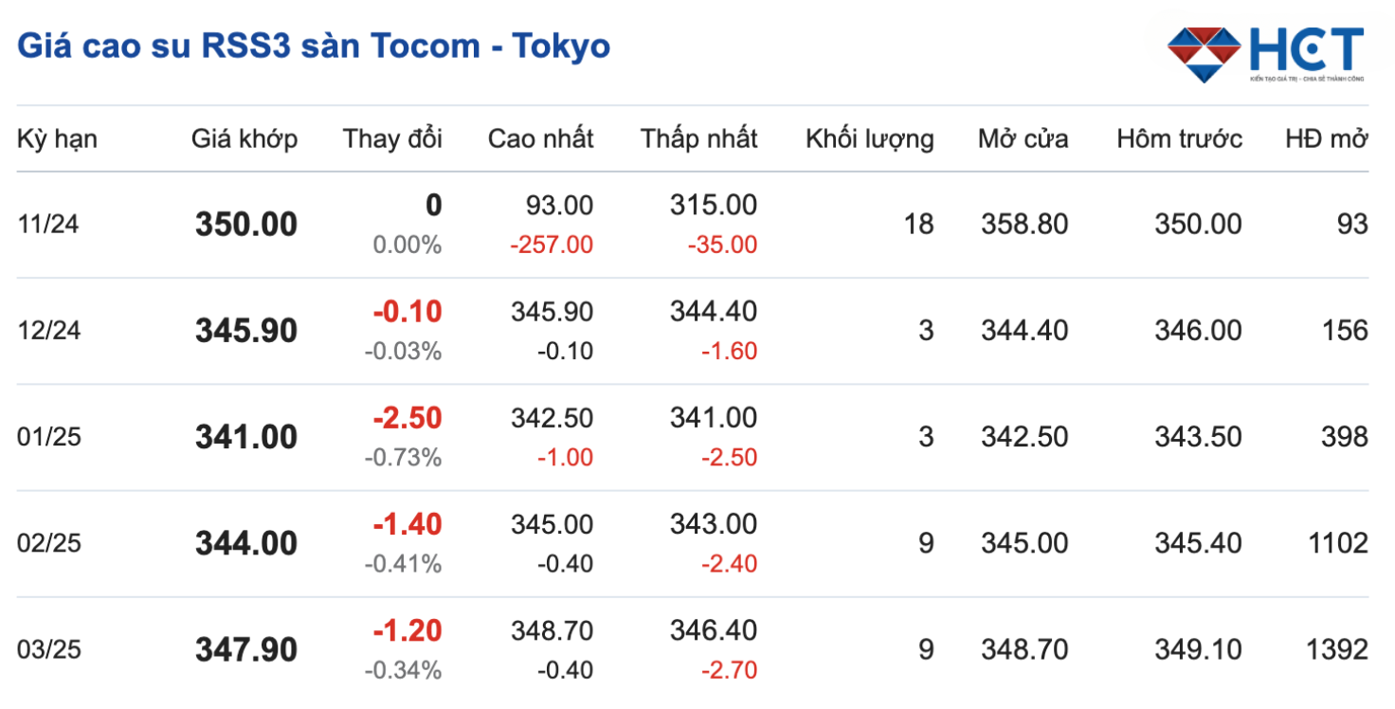Click the 350.00 matched price value

(246, 225)
